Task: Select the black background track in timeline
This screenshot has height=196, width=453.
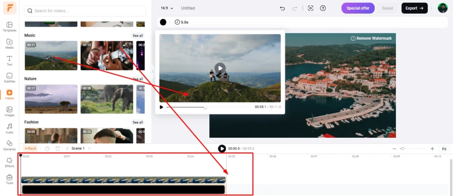Action: pos(123,189)
